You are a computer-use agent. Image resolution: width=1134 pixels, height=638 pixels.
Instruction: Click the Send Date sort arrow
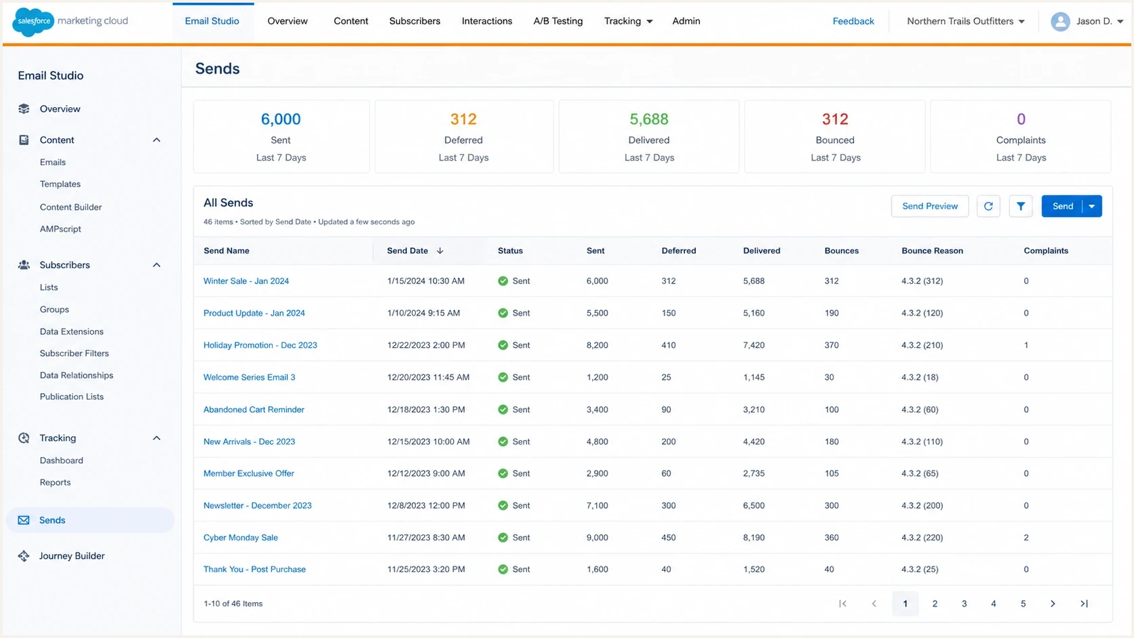440,251
